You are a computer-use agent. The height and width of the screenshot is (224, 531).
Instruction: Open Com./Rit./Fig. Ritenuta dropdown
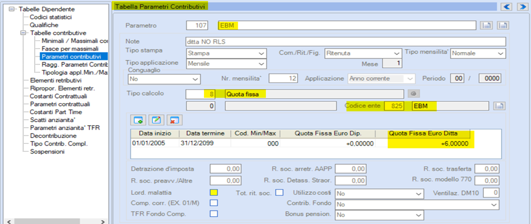(363, 53)
